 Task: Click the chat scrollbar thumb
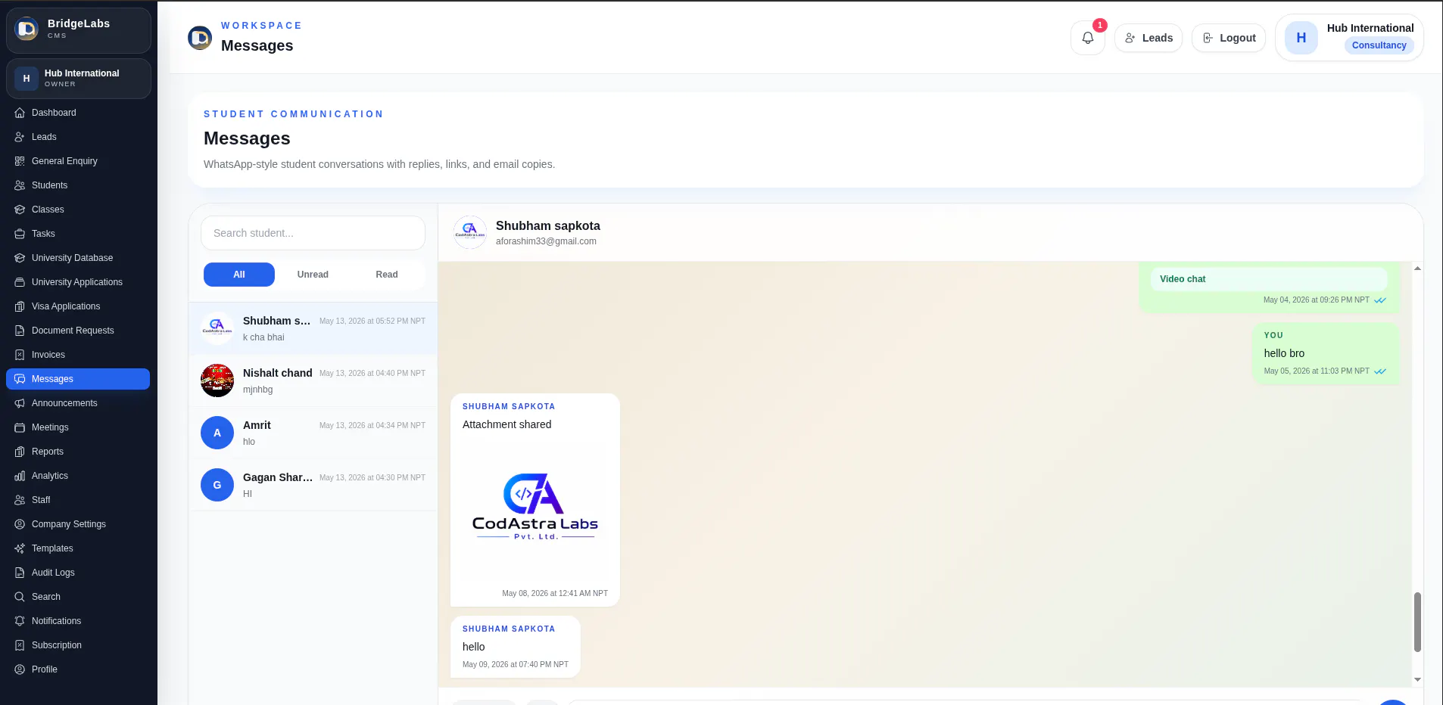(x=1417, y=623)
